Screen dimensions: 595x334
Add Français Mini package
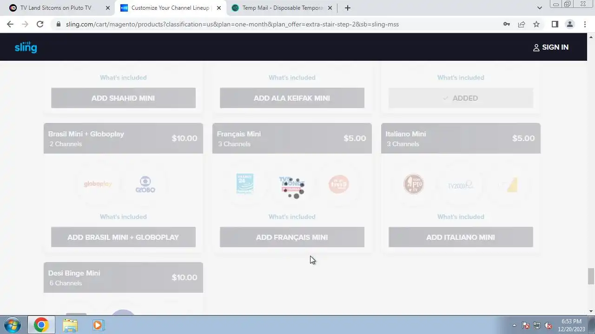[x=292, y=237]
